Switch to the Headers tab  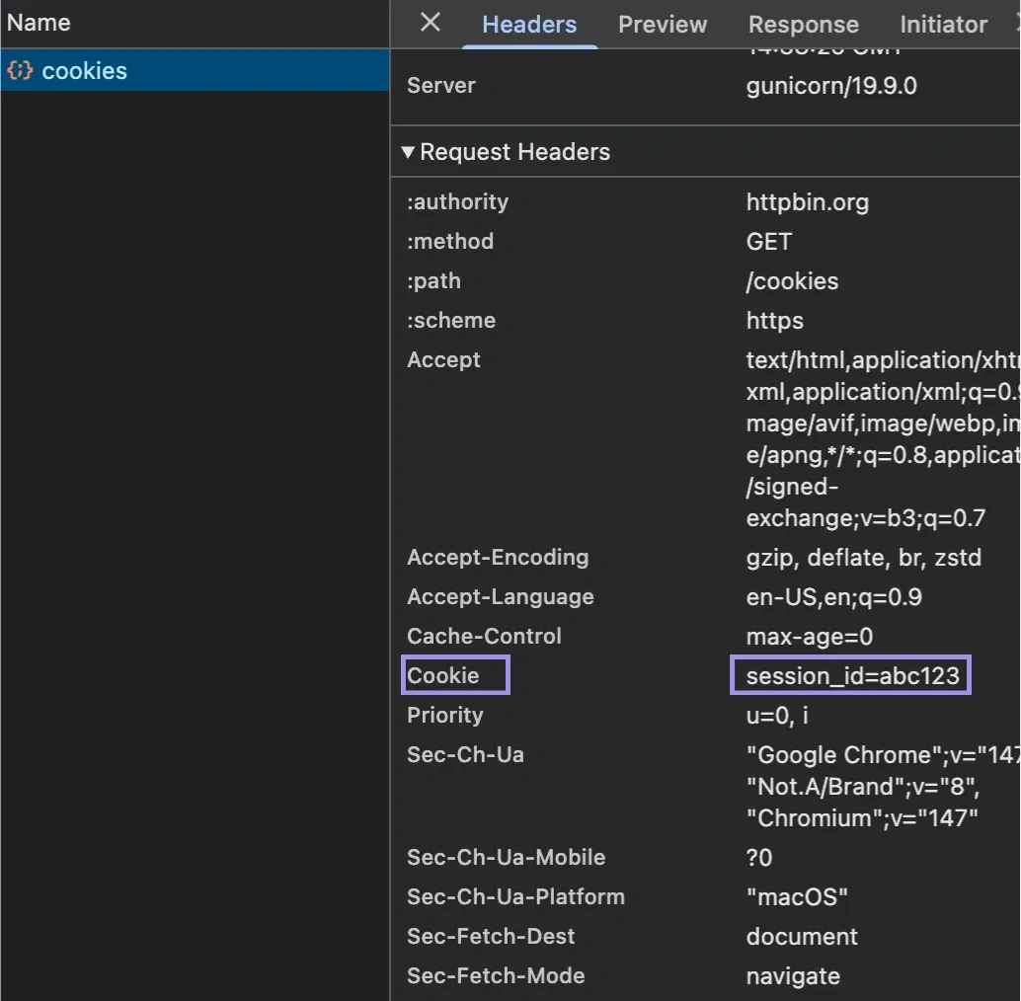(x=528, y=25)
